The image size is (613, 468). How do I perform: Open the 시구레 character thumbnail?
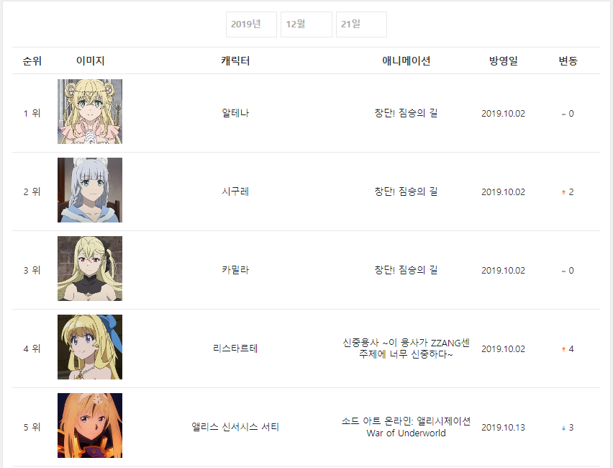click(90, 190)
